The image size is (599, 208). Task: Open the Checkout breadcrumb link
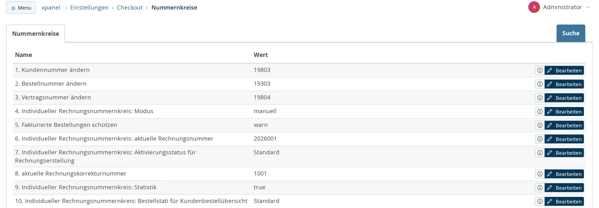tap(130, 7)
